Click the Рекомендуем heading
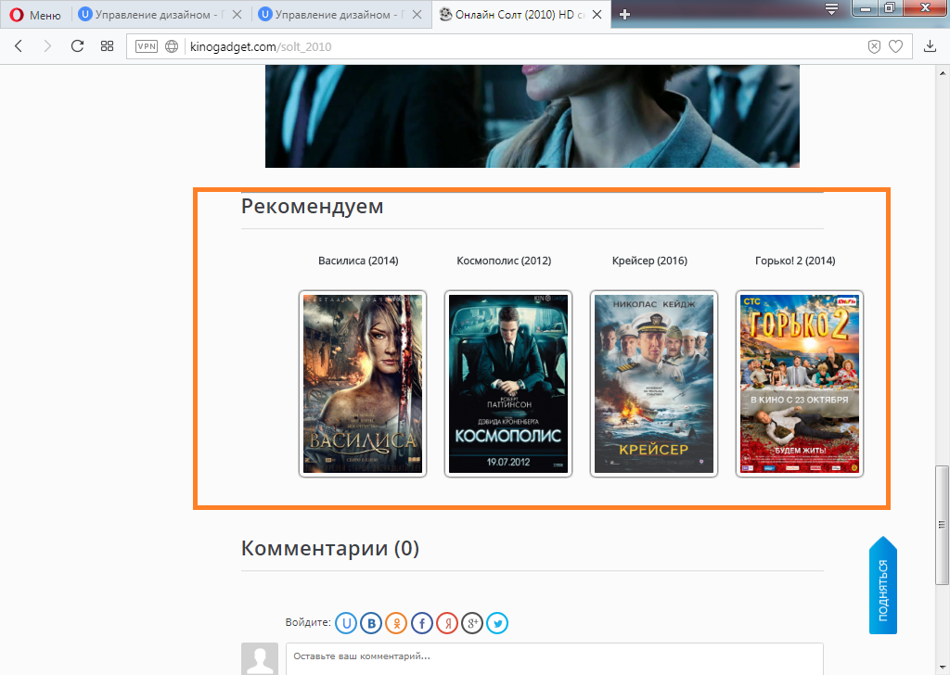The width and height of the screenshot is (950, 675). (x=312, y=206)
